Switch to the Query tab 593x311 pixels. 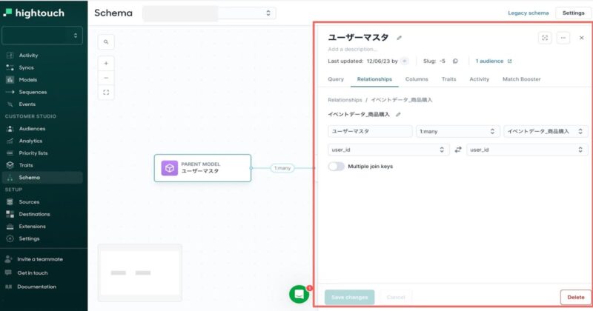(336, 79)
